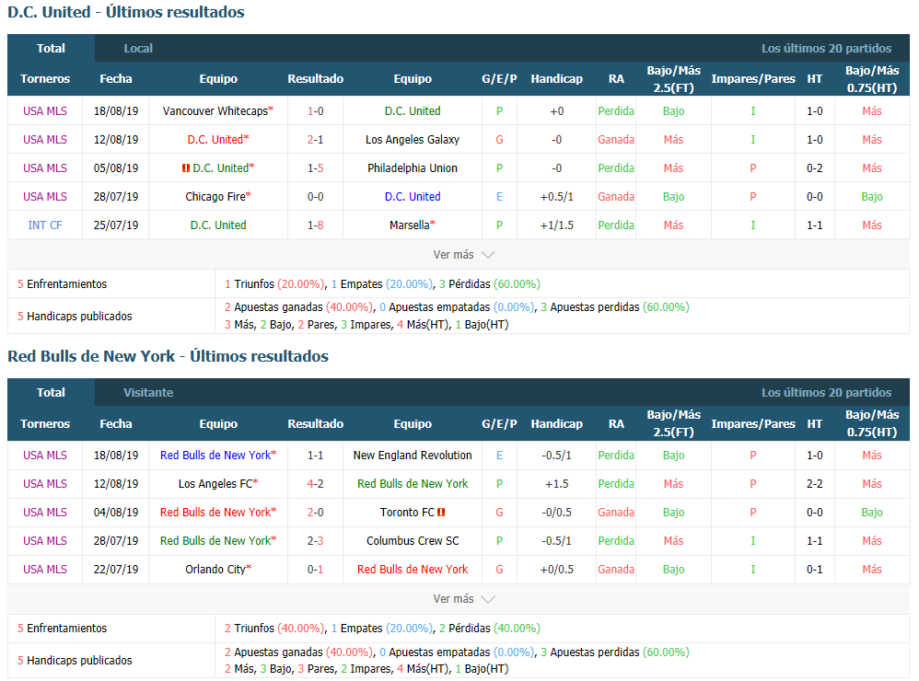
Task: Expand Ver más under Red Bulls results
Action: [463, 599]
